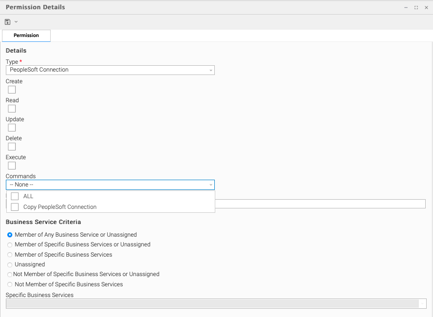
Task: Enable the Create checkbox
Action: pyautogui.click(x=12, y=90)
